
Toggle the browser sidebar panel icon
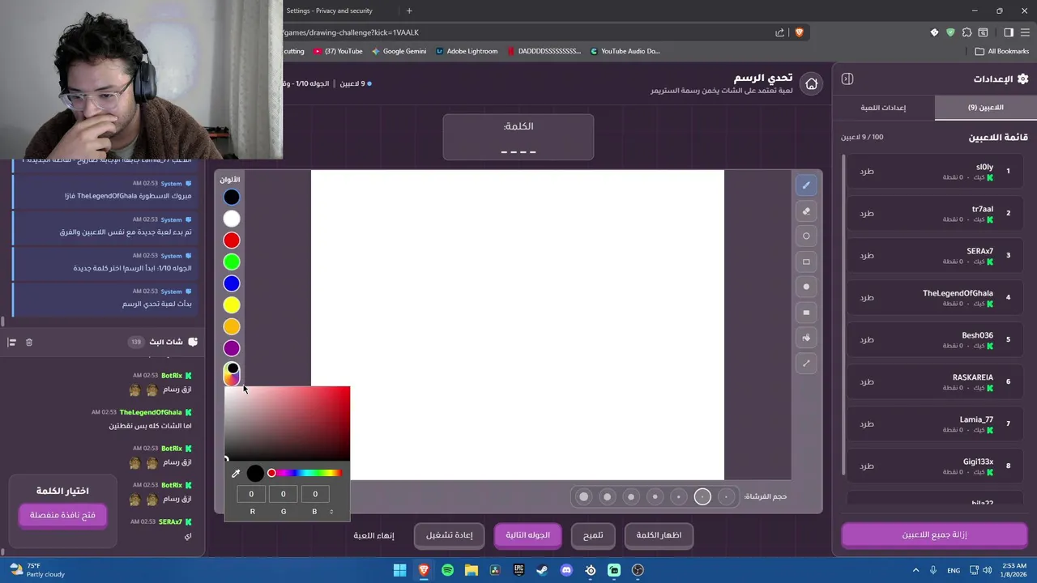point(1009,32)
